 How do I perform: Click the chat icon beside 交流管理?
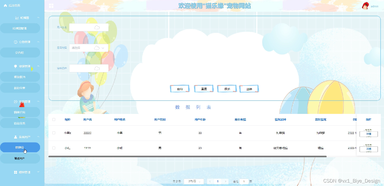[15, 101]
